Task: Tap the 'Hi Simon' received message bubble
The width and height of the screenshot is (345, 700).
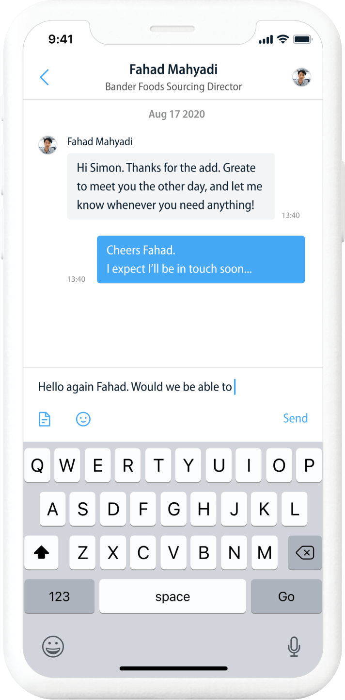Action: (x=171, y=187)
